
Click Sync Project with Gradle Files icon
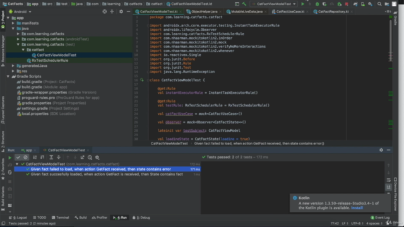pos(355,4)
